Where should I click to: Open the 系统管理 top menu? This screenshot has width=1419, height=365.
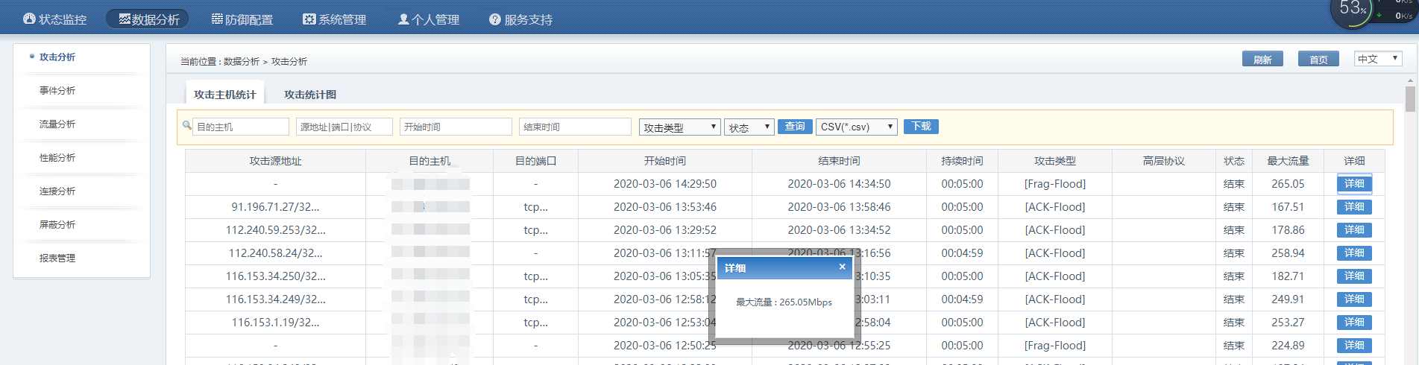[x=335, y=19]
